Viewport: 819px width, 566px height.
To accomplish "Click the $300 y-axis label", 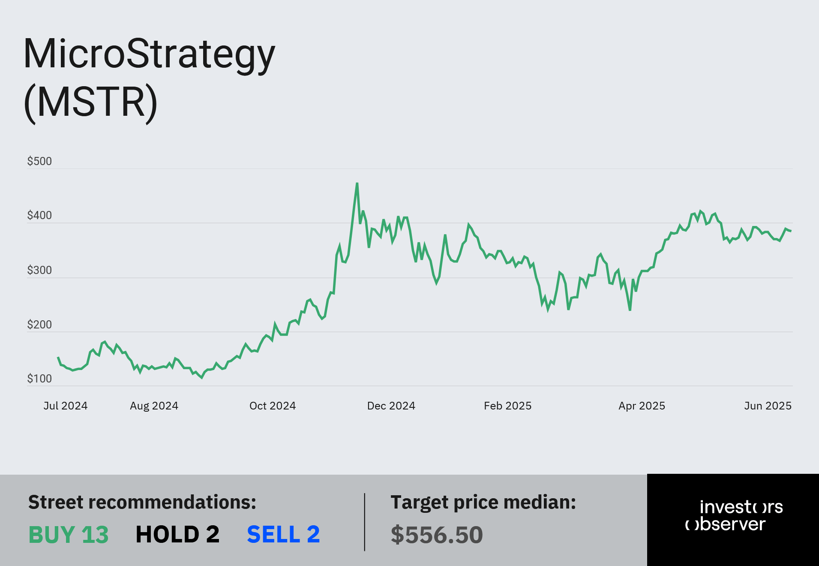I will pos(39,270).
